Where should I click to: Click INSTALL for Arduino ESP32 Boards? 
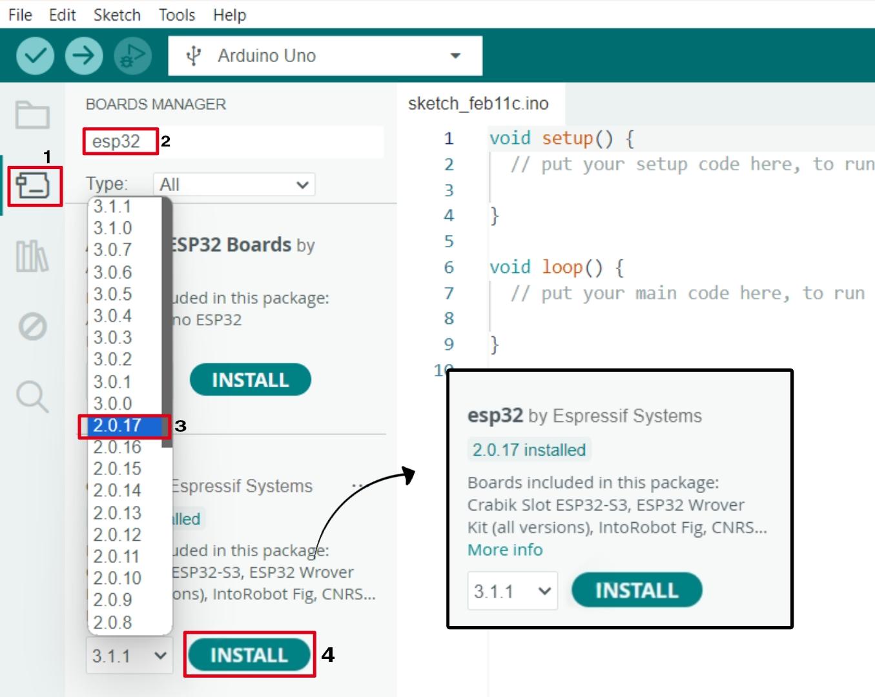tap(250, 380)
